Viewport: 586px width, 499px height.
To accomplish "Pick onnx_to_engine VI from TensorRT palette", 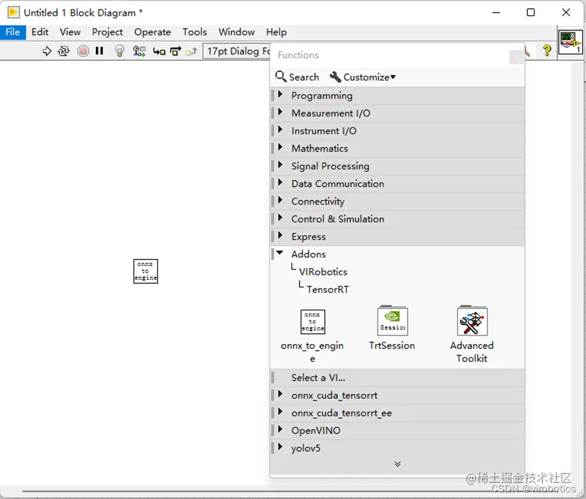I will click(x=312, y=322).
